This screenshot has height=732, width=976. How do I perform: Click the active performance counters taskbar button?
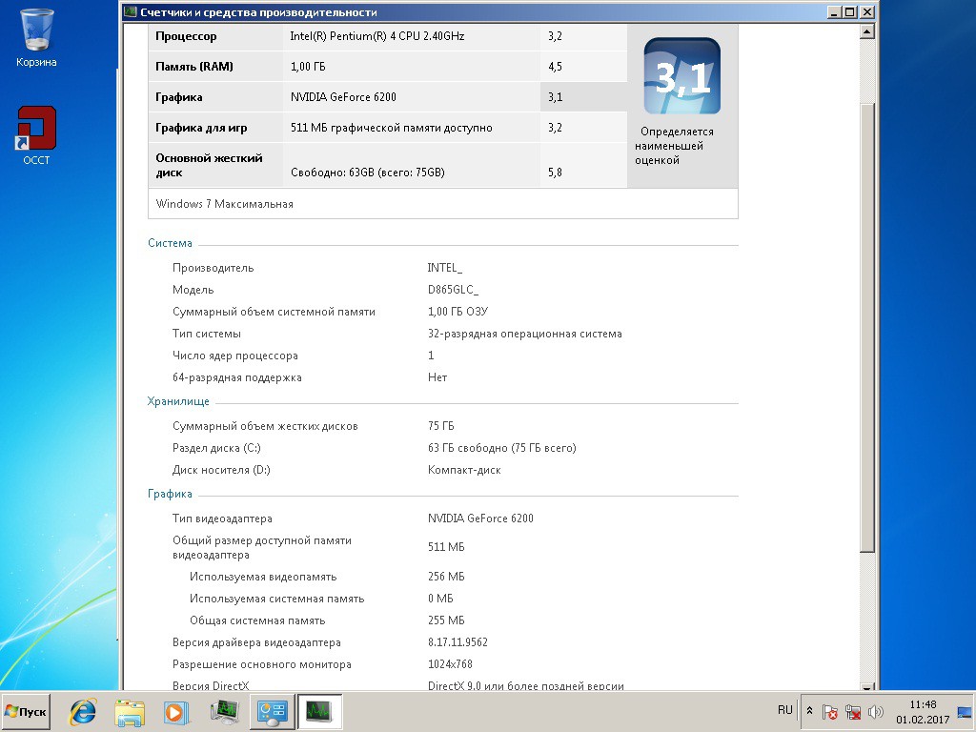point(319,711)
